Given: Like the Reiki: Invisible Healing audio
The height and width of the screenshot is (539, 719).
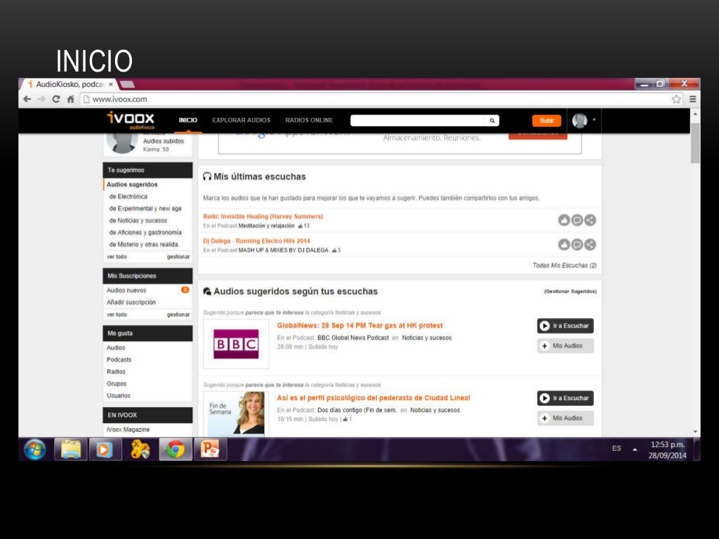Looking at the screenshot, I should point(564,220).
